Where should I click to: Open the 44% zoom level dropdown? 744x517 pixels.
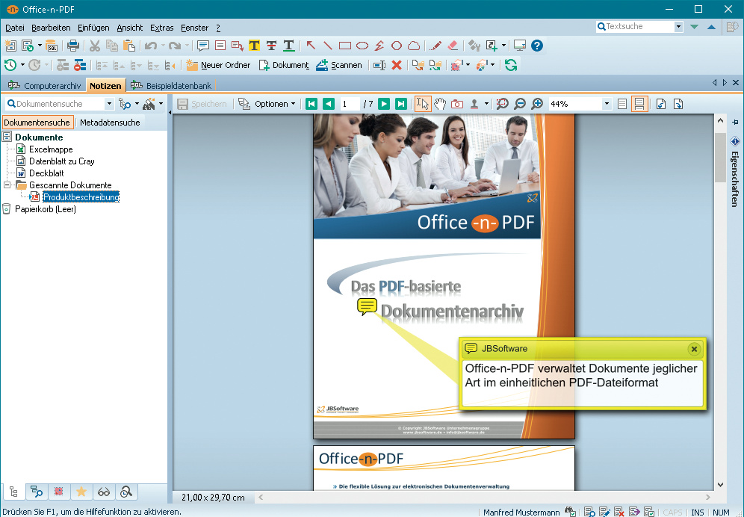pyautogui.click(x=607, y=104)
